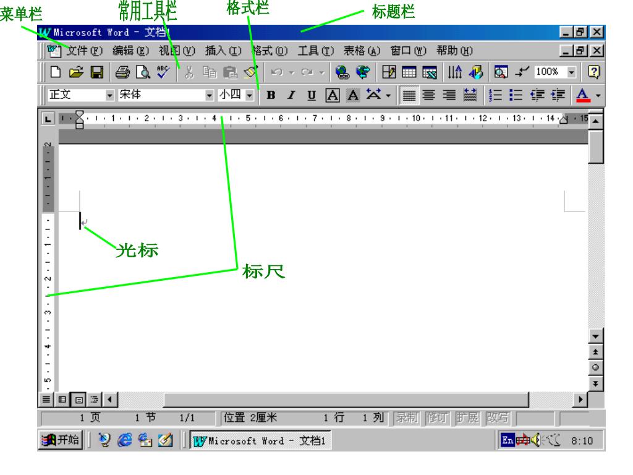Image resolution: width=633 pixels, height=475 pixels.
Task: Copy selection using the copy icon
Action: point(210,72)
